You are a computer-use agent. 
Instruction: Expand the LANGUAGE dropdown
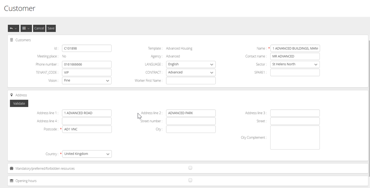pos(191,65)
